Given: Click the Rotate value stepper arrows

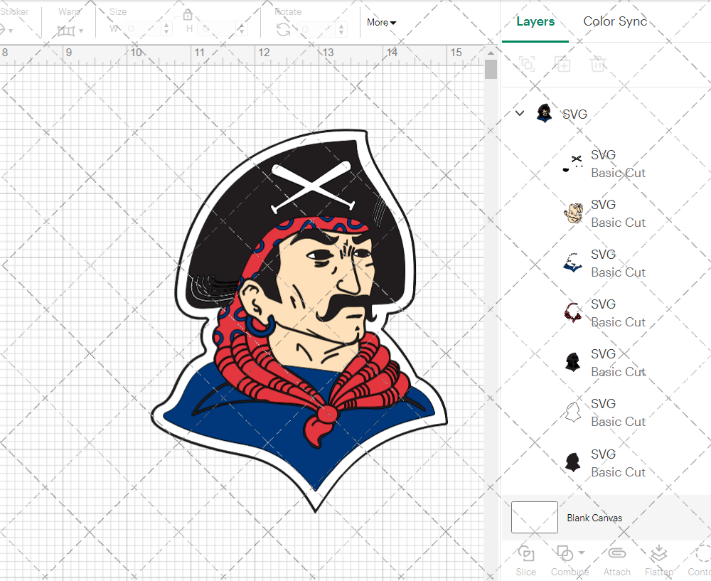Looking at the screenshot, I should pos(341,29).
